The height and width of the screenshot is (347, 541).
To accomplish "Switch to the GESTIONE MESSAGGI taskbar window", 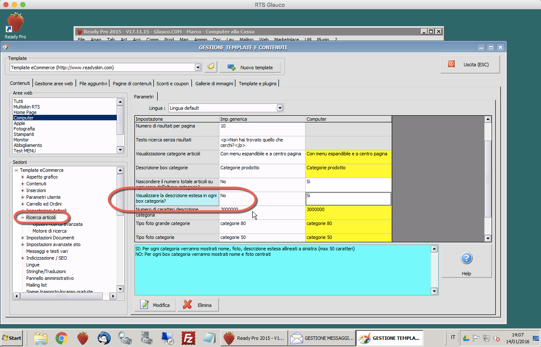I will click(x=322, y=338).
